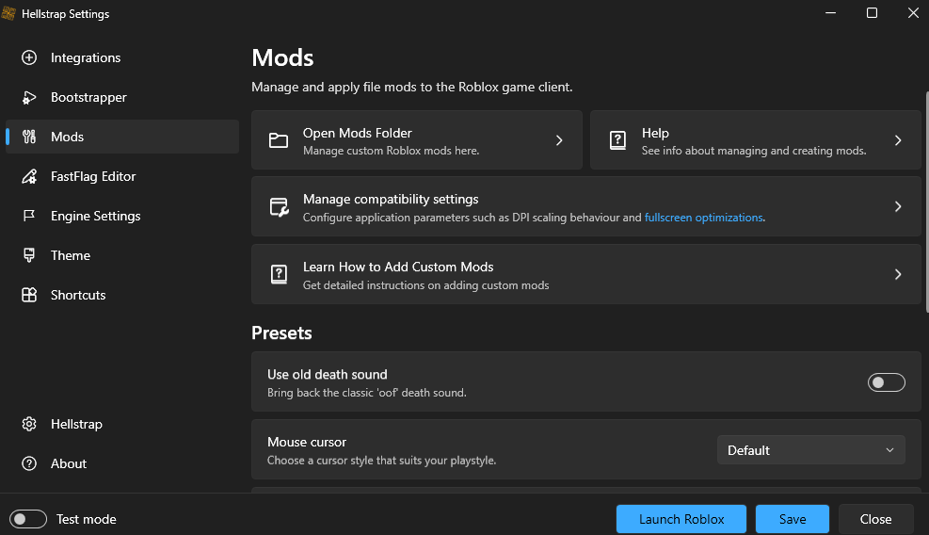Open the Open Mods Folder card
This screenshot has height=535, width=929.
[417, 140]
